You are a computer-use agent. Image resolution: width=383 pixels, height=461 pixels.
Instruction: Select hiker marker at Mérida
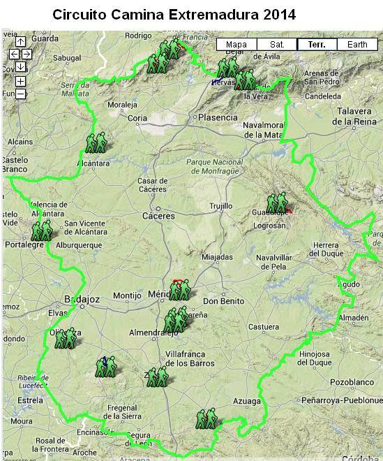(180, 290)
